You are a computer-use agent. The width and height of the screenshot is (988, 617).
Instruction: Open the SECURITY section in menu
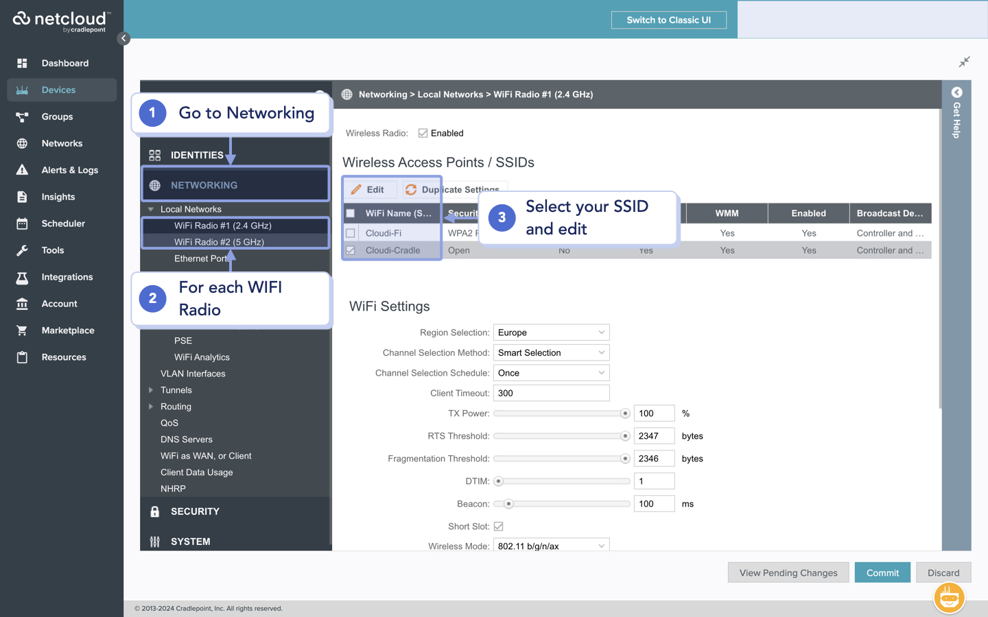pos(195,511)
